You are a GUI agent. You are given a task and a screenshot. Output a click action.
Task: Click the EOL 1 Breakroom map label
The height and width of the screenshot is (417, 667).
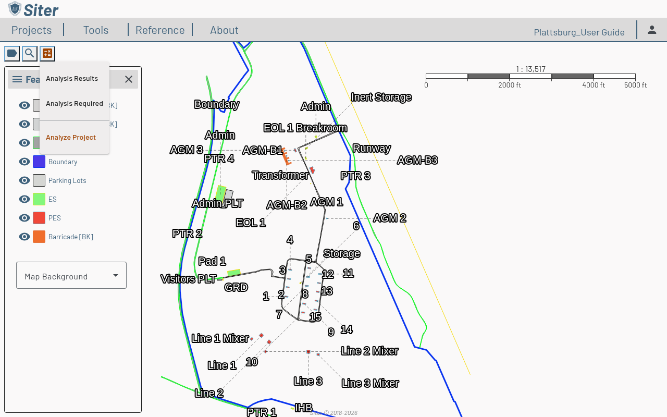click(x=305, y=128)
